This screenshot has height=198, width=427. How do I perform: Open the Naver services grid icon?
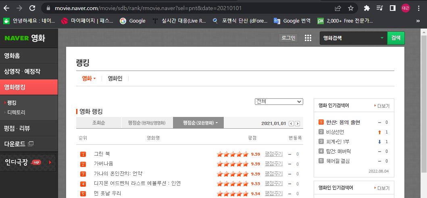coord(308,38)
